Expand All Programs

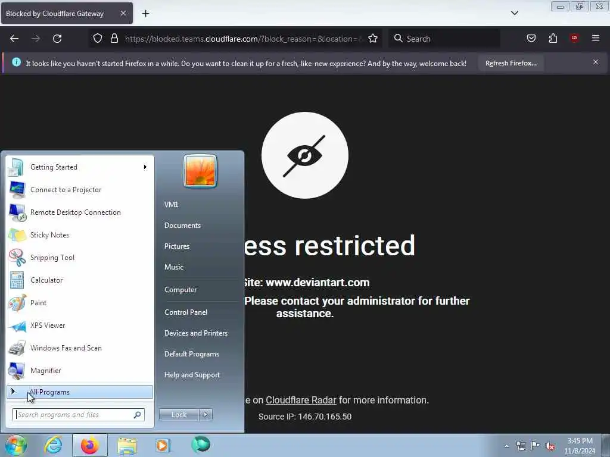(80, 392)
